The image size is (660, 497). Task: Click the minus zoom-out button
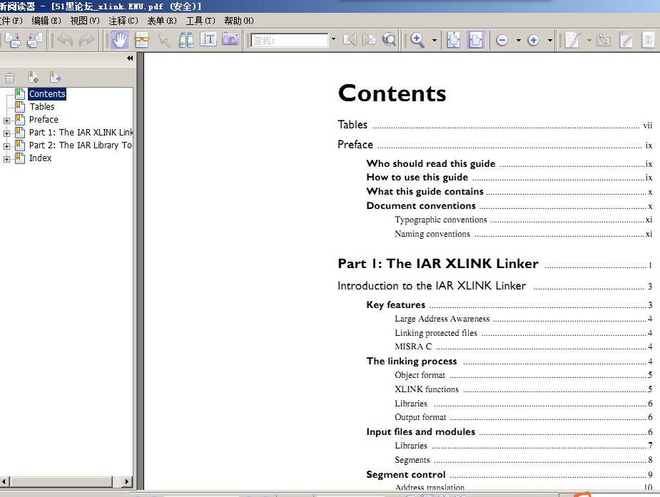coord(502,41)
